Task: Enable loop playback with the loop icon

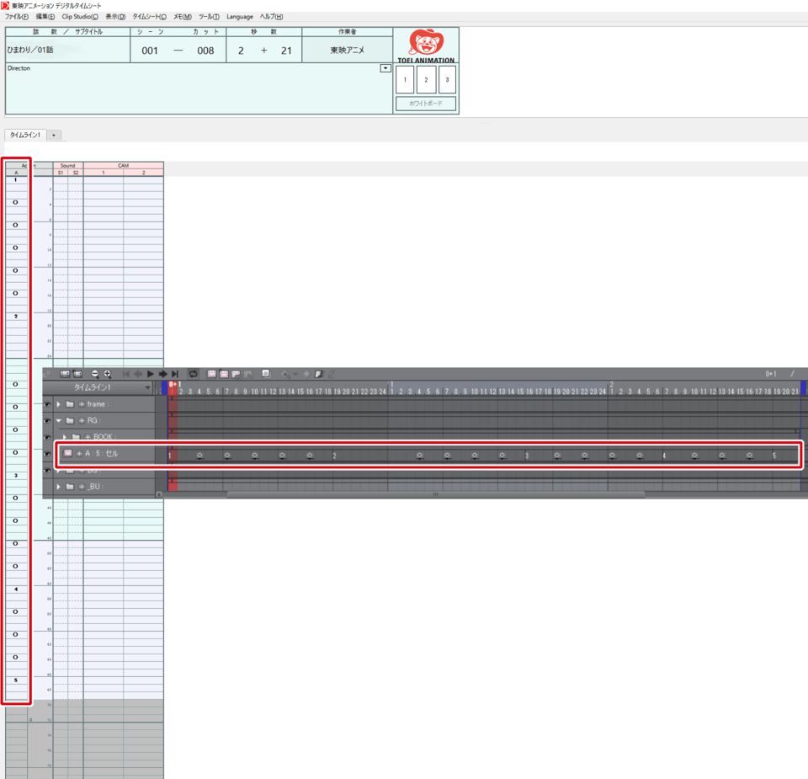Action: pos(194,372)
